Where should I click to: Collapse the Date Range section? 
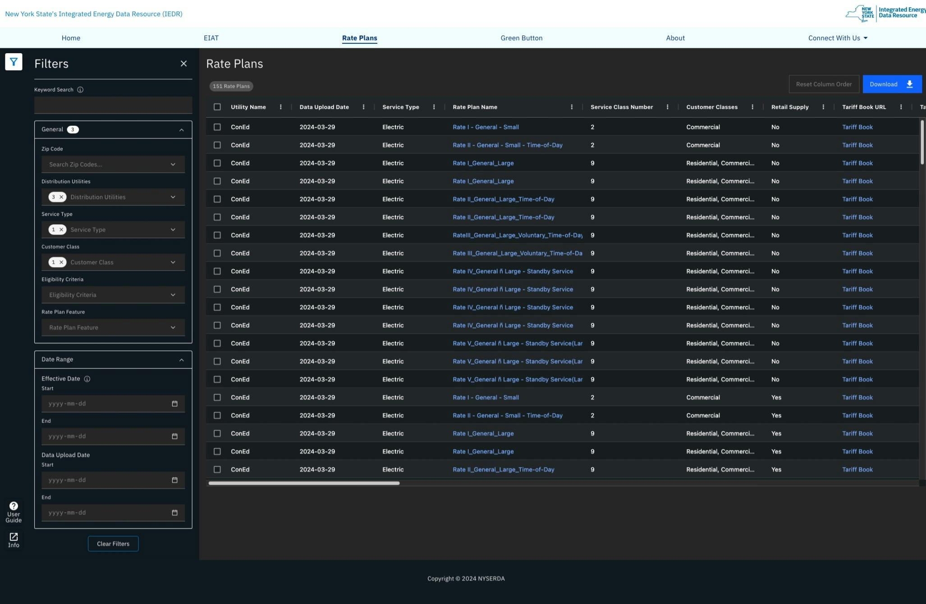(x=181, y=360)
